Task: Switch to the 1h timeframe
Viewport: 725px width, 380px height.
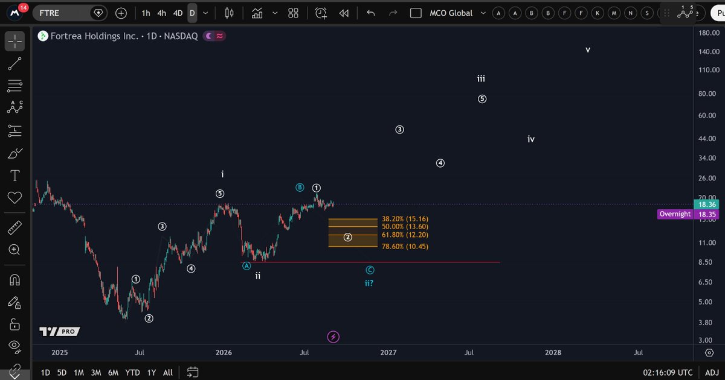Action: pyautogui.click(x=146, y=13)
